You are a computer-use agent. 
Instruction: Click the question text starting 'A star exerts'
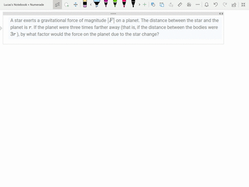114,27
